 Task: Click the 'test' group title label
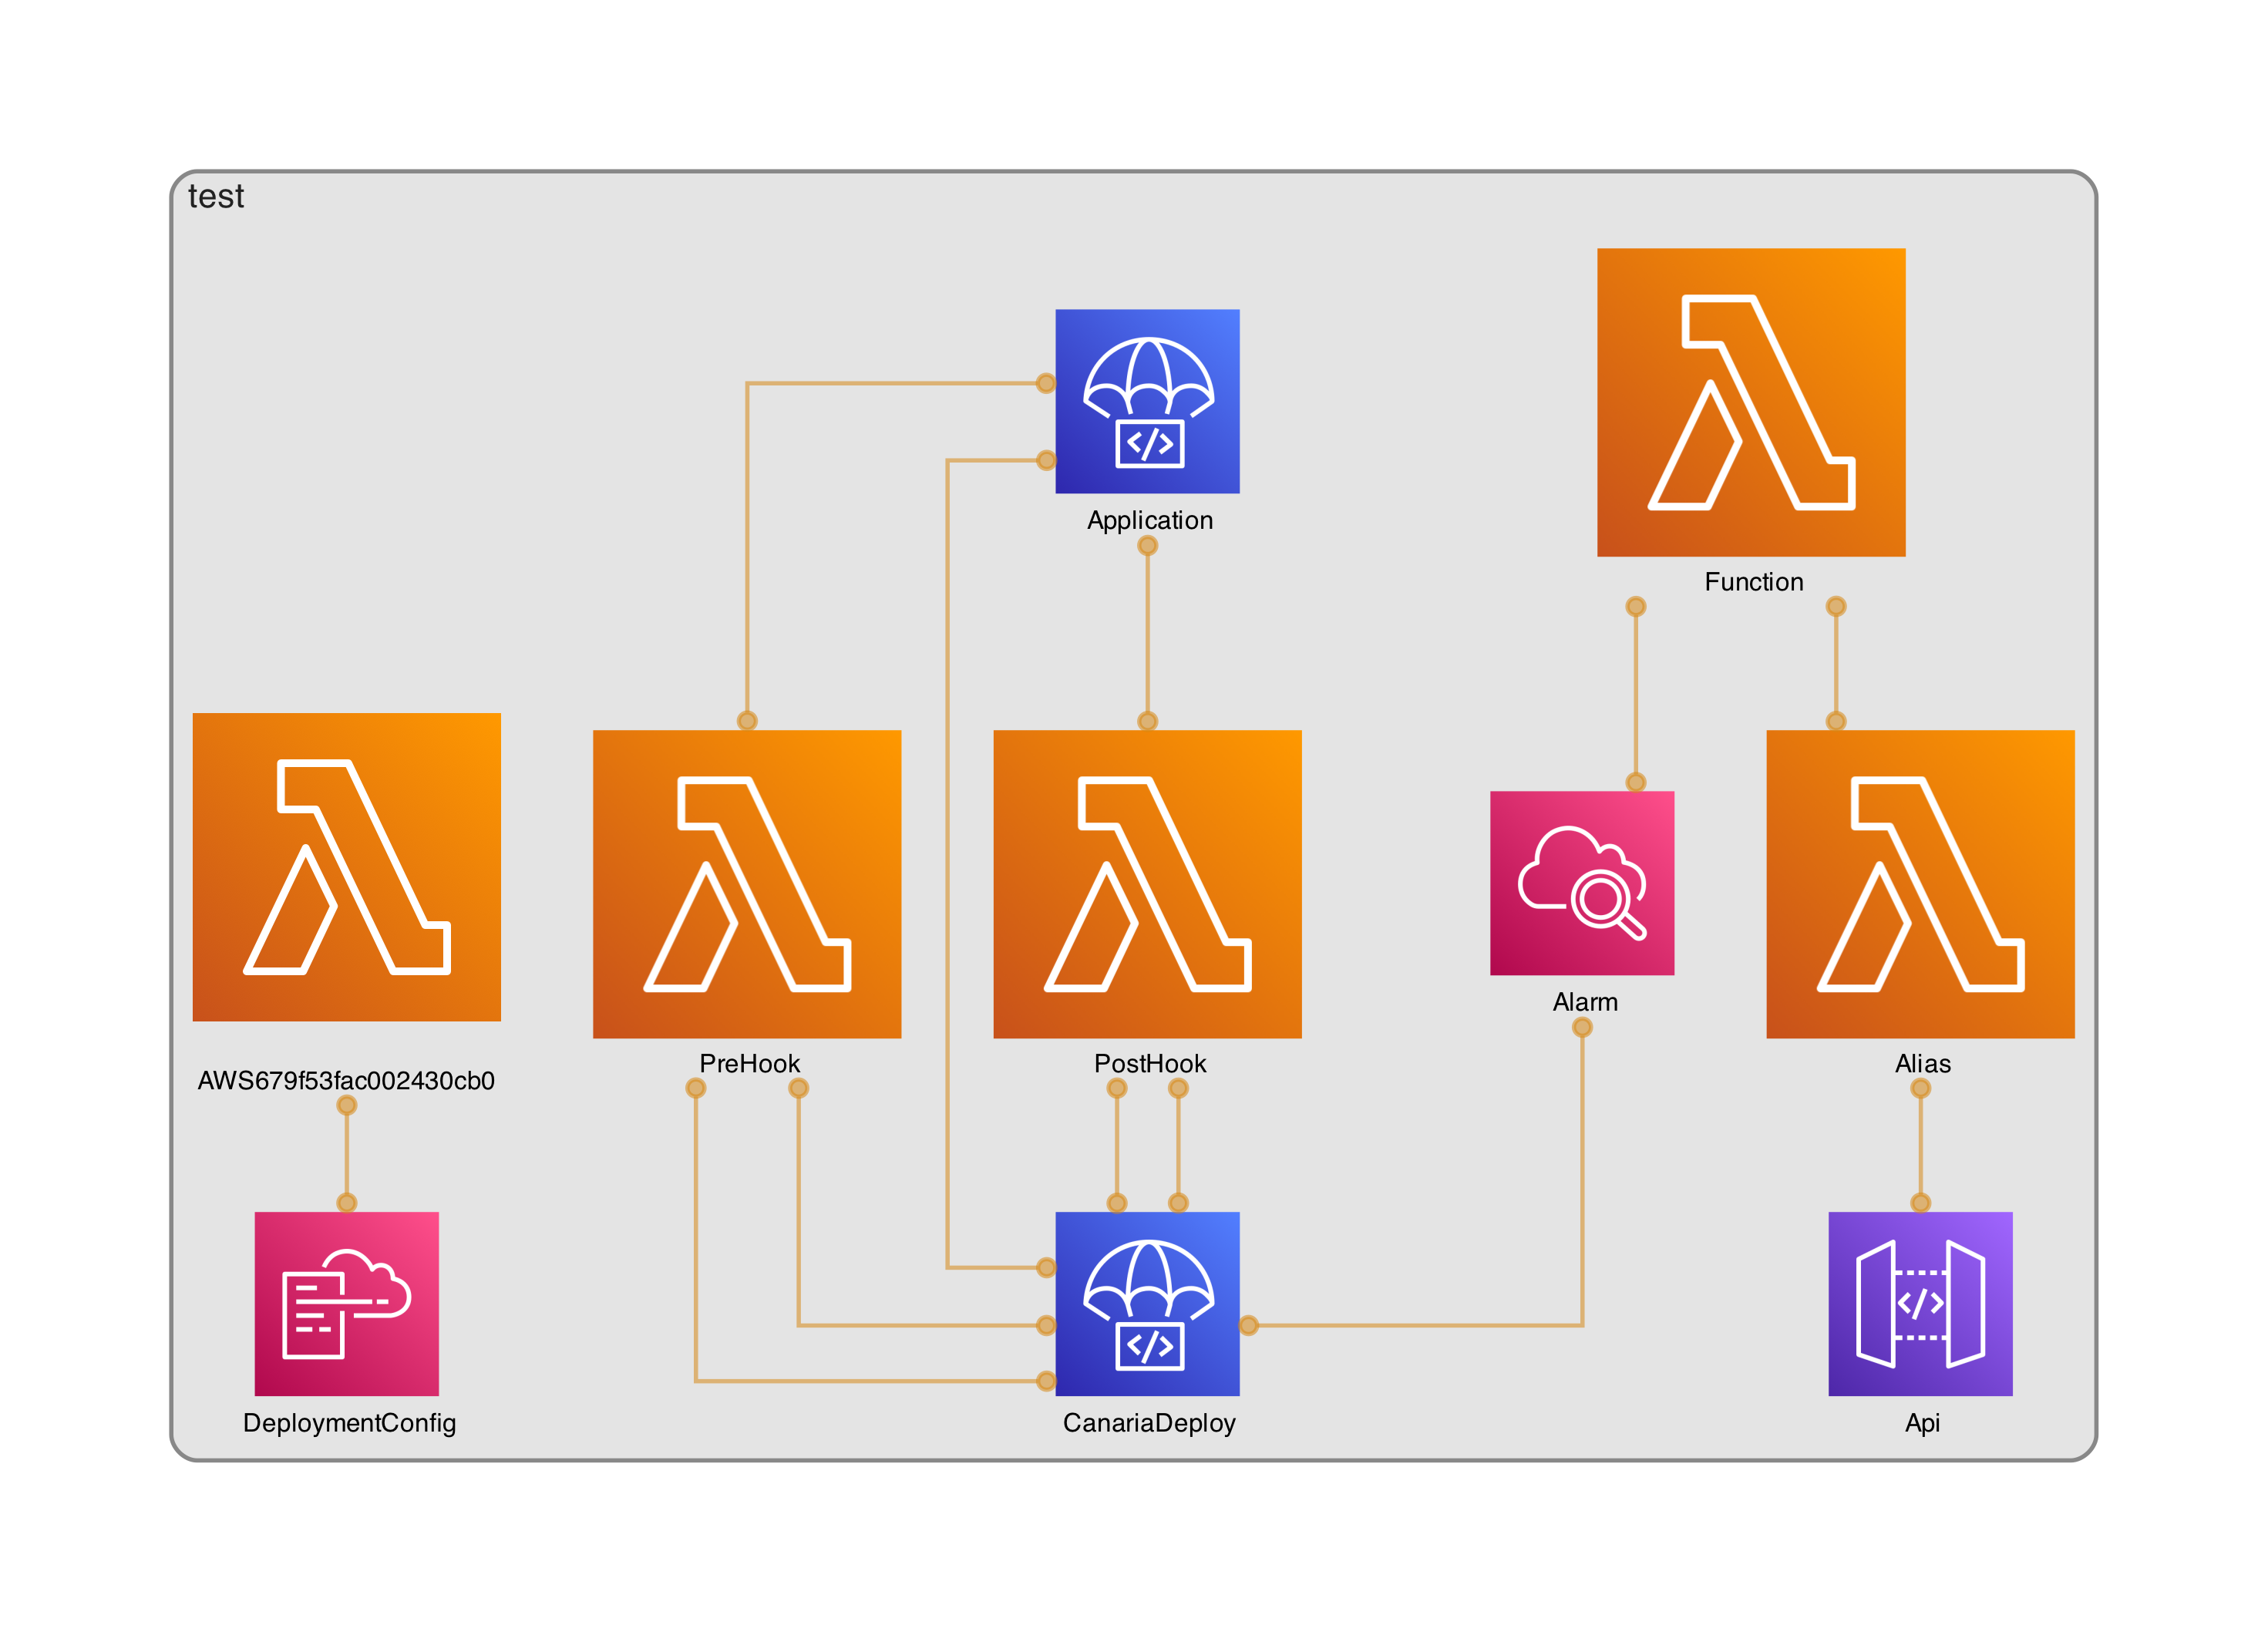tap(216, 197)
